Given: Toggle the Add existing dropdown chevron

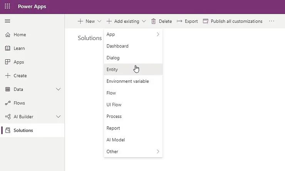Looking at the screenshot, I should [x=144, y=21].
